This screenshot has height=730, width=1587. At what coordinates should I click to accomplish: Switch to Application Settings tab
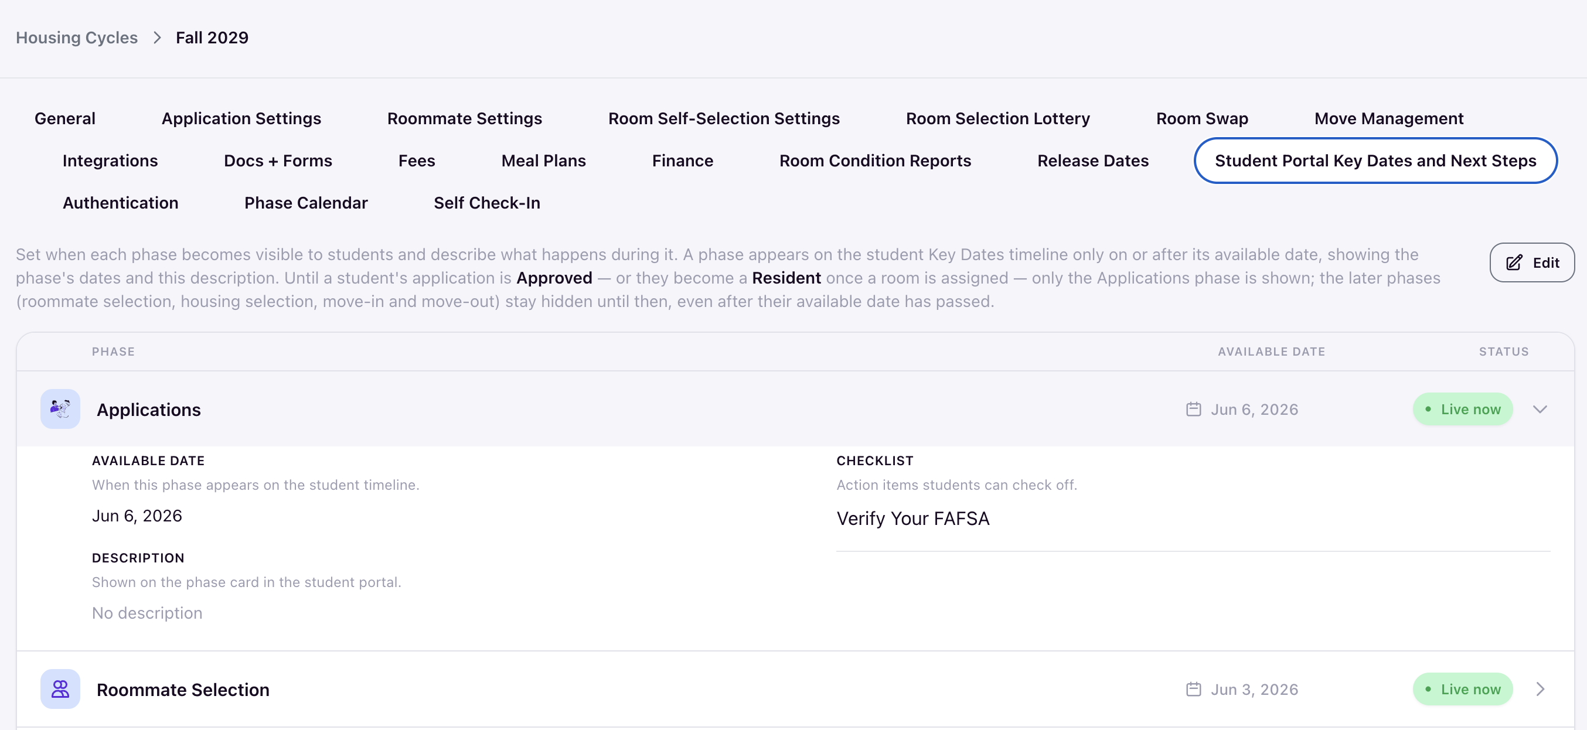[241, 118]
